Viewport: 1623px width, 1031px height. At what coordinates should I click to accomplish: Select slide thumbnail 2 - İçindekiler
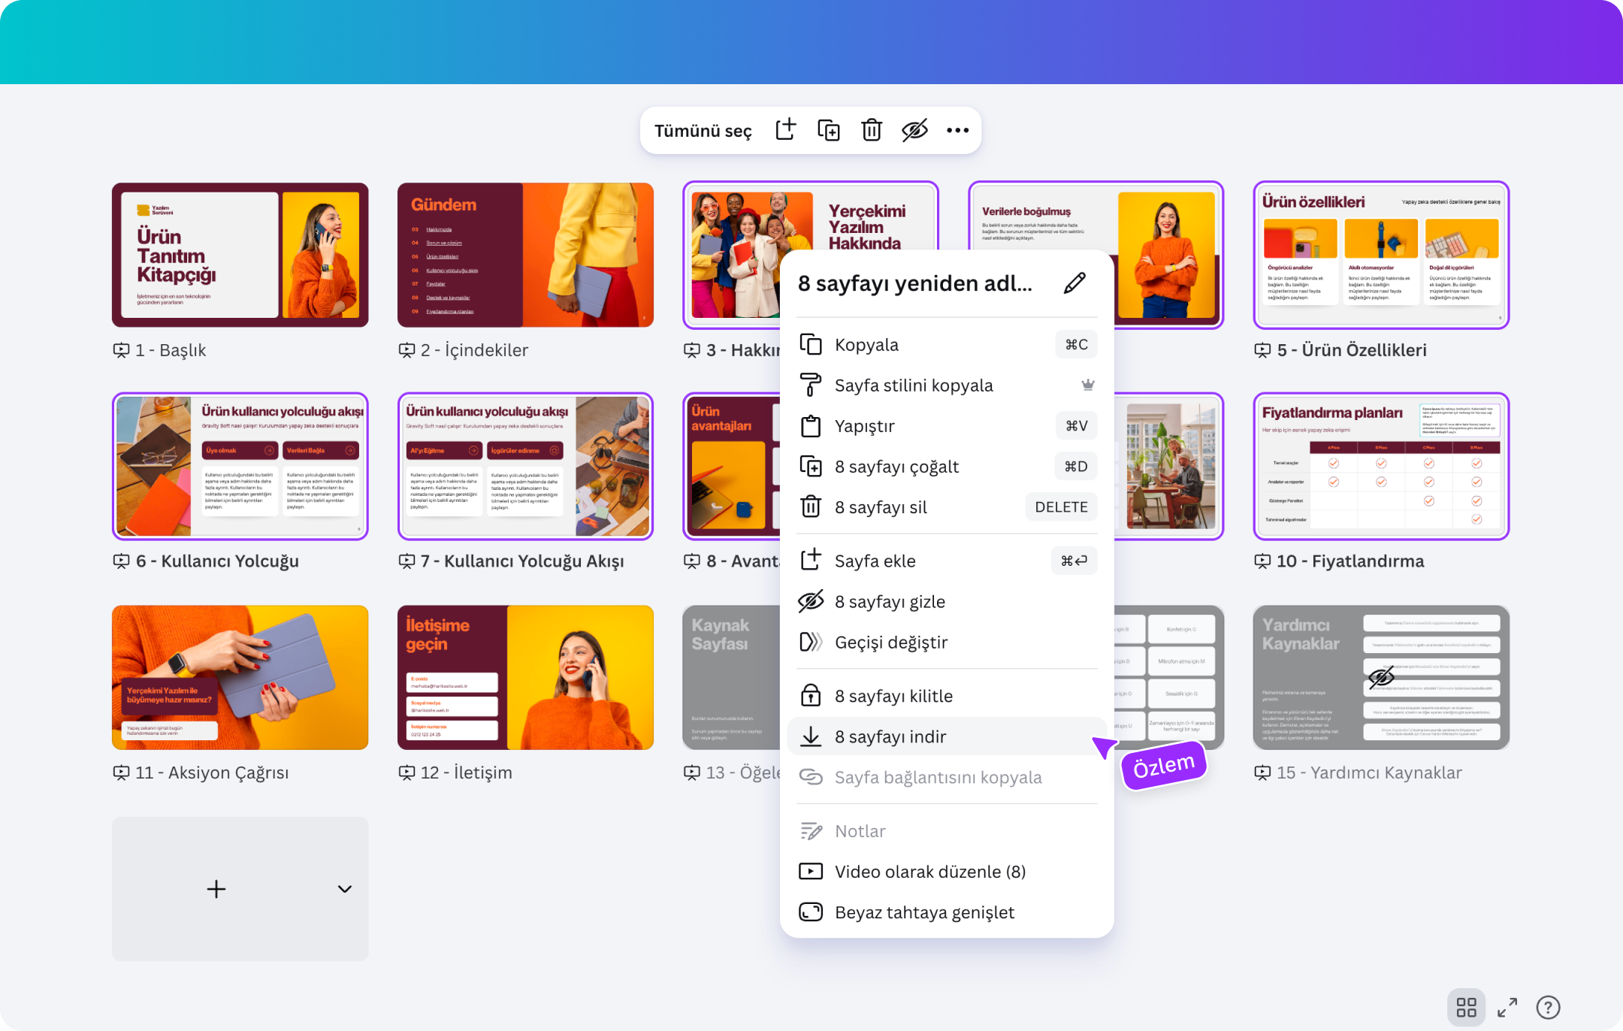[x=525, y=255]
